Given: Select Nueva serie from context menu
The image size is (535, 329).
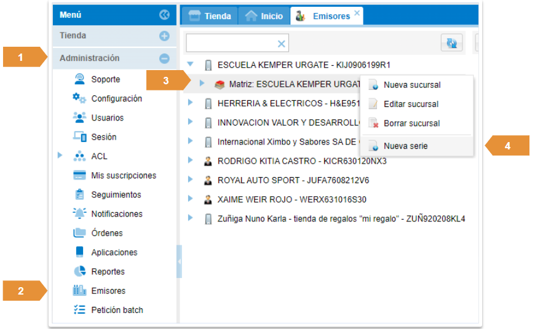Looking at the screenshot, I should pos(405,146).
